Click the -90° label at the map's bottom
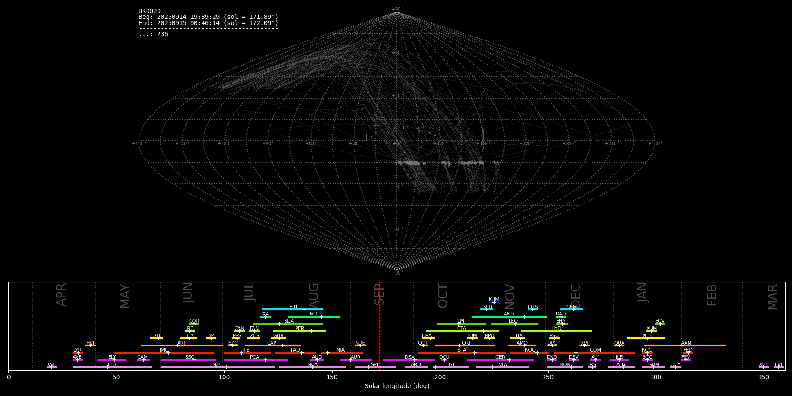This screenshot has width=792, height=396. pyautogui.click(x=397, y=273)
